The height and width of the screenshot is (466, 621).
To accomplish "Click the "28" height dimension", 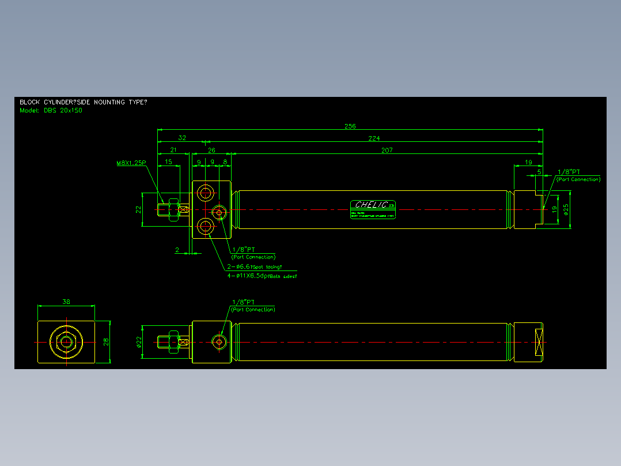I will pos(106,342).
